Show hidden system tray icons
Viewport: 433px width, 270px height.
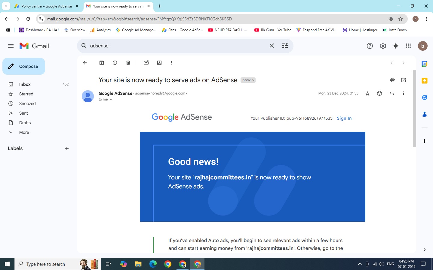360,264
